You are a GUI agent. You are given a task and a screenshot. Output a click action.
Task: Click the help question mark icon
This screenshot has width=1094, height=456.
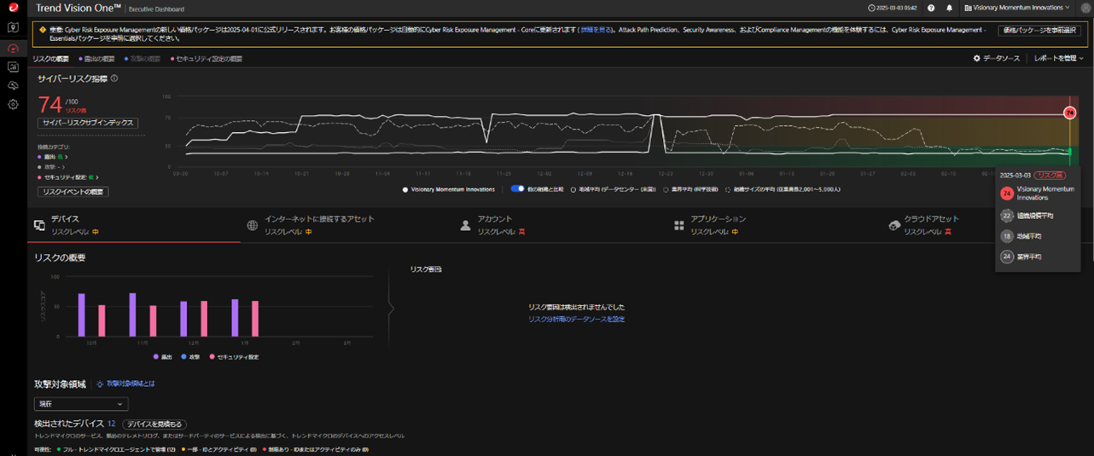[931, 8]
